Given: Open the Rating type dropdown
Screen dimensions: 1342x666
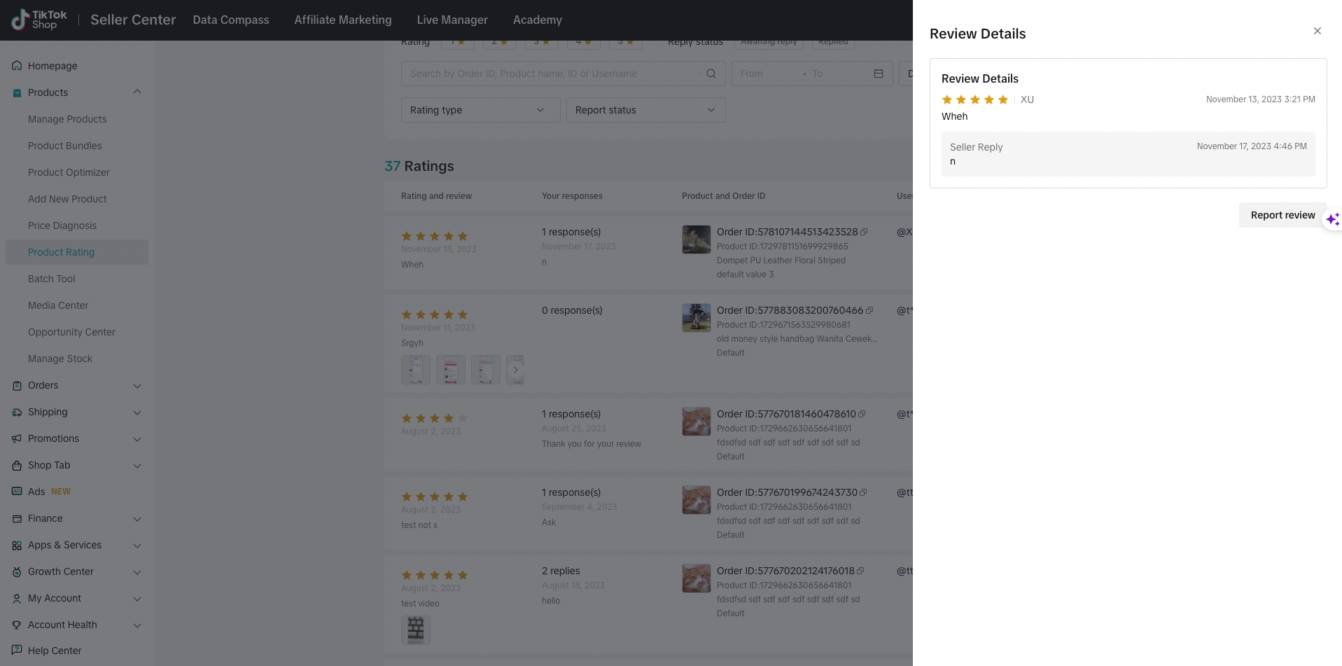Looking at the screenshot, I should pos(480,110).
